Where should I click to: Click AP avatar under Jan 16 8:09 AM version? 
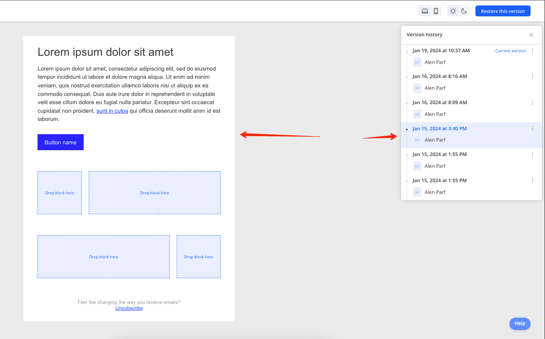point(417,114)
